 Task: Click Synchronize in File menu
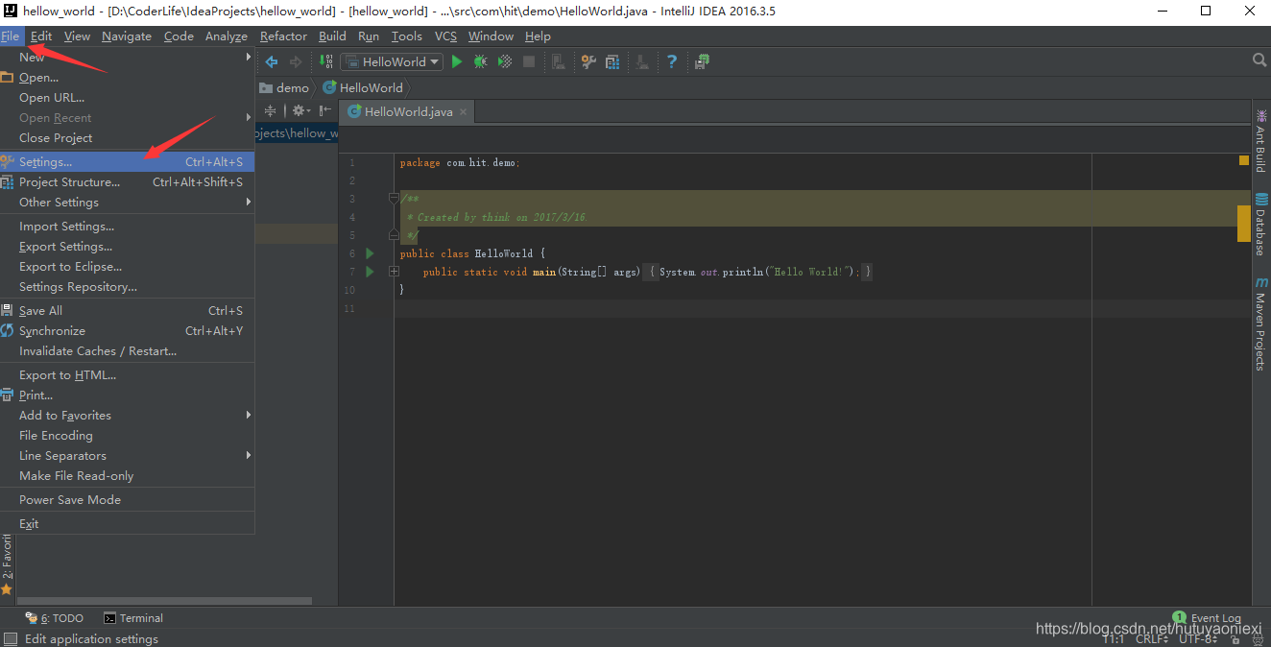coord(127,330)
